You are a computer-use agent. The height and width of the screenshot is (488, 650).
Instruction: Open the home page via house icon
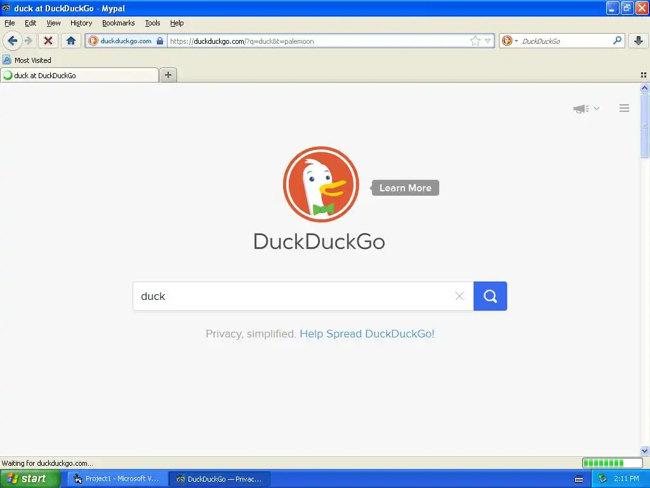(71, 41)
